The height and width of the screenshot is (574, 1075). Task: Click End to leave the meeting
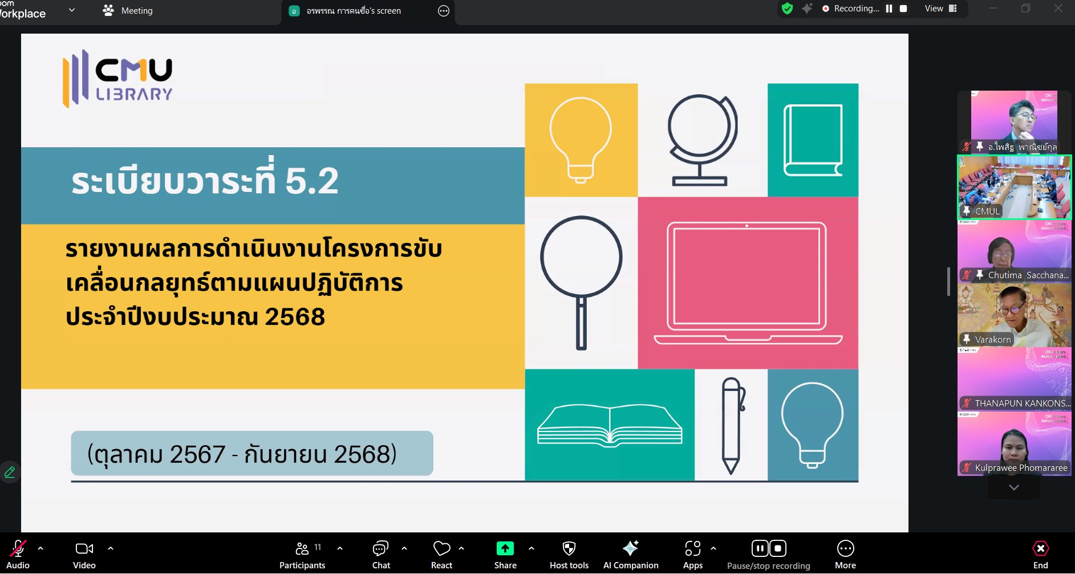coord(1040,554)
